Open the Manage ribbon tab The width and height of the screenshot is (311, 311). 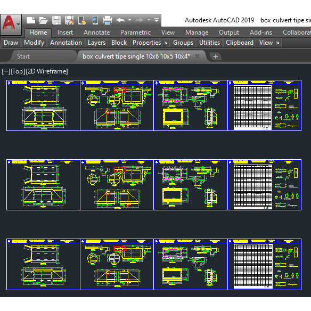pos(197,32)
